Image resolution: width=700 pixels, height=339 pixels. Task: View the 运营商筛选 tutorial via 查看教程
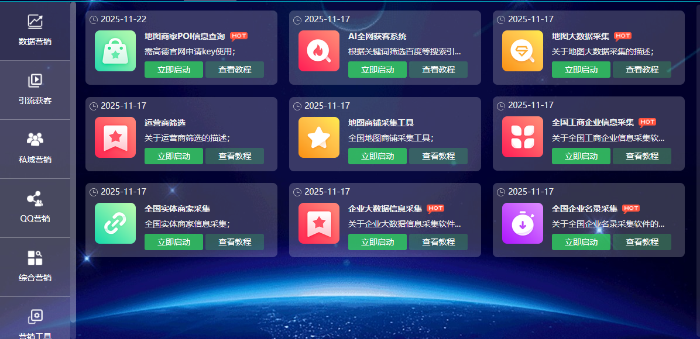(235, 156)
